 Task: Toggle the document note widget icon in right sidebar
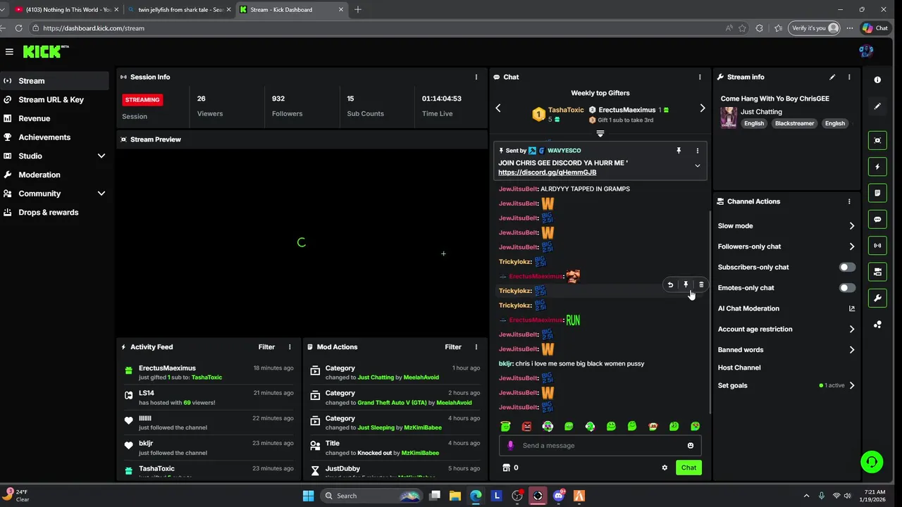pos(877,193)
